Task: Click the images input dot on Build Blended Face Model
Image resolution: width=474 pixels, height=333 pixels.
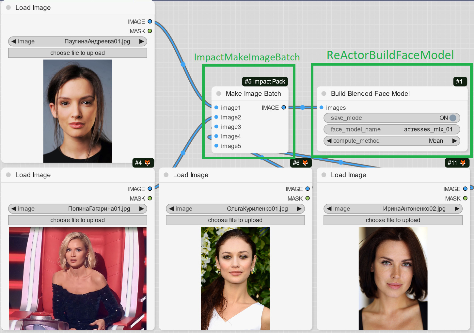Action: 322,107
